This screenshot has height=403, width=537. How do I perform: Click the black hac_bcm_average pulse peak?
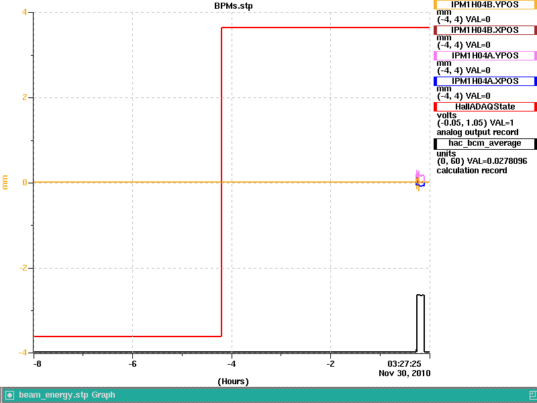[x=421, y=295]
